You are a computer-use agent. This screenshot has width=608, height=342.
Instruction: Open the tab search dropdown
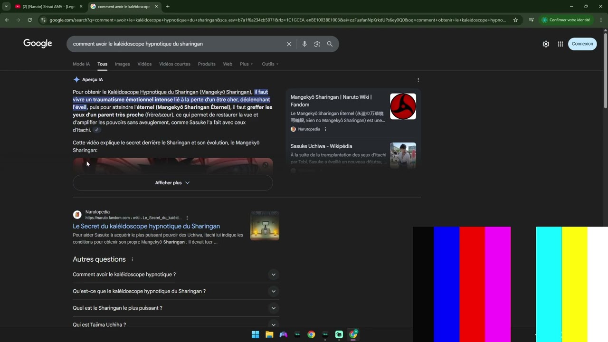pos(6,7)
